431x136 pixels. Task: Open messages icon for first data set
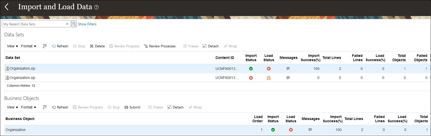(x=288, y=69)
